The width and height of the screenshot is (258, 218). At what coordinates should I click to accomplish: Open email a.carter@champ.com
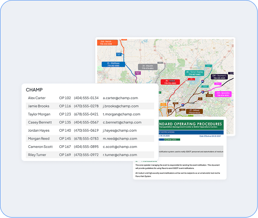[121, 98]
